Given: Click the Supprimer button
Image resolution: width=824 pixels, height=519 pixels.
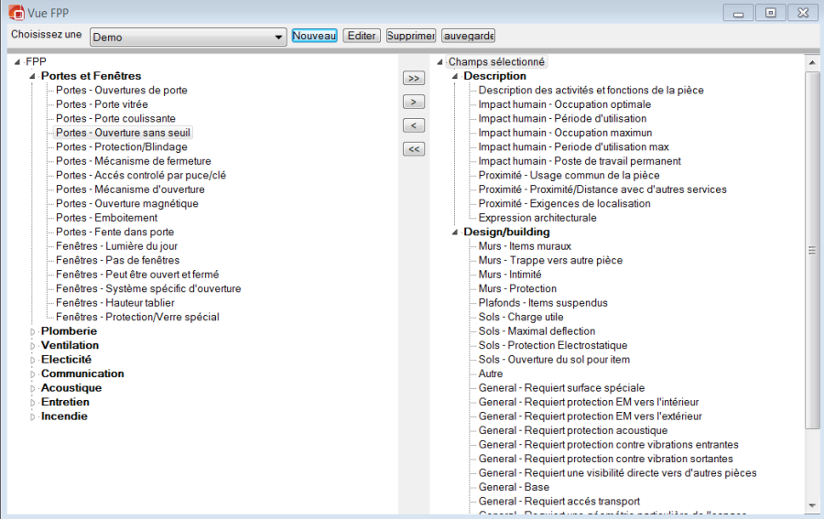Looking at the screenshot, I should pyautogui.click(x=410, y=36).
